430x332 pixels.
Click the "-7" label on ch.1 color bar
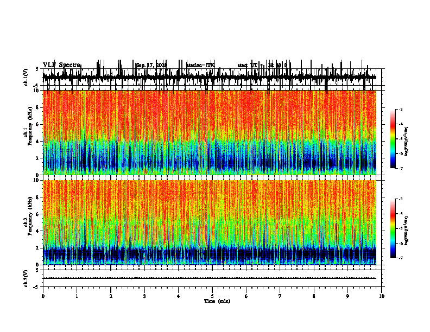click(400, 168)
